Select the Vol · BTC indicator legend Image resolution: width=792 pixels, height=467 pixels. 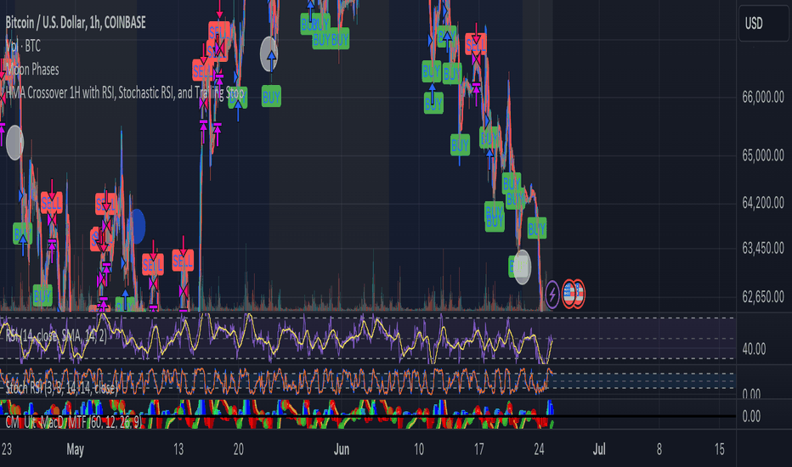tap(23, 46)
